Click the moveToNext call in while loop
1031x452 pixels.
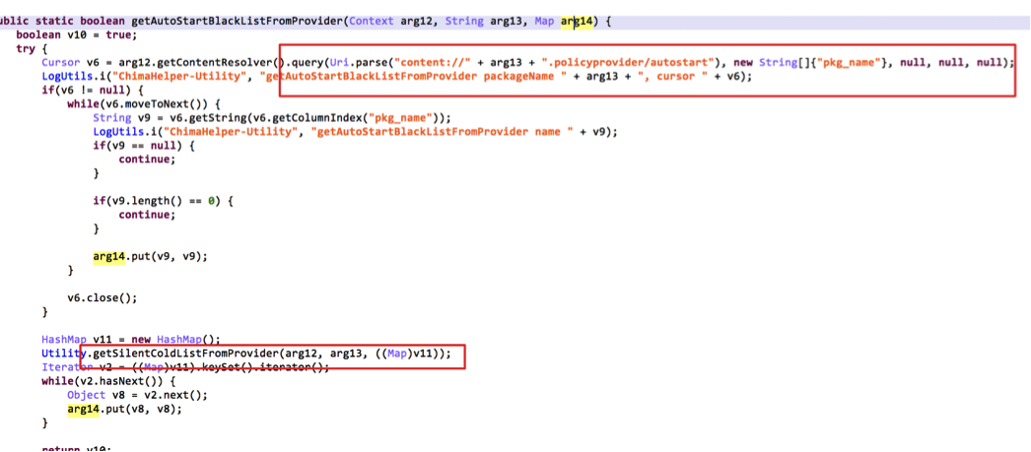[x=170, y=103]
